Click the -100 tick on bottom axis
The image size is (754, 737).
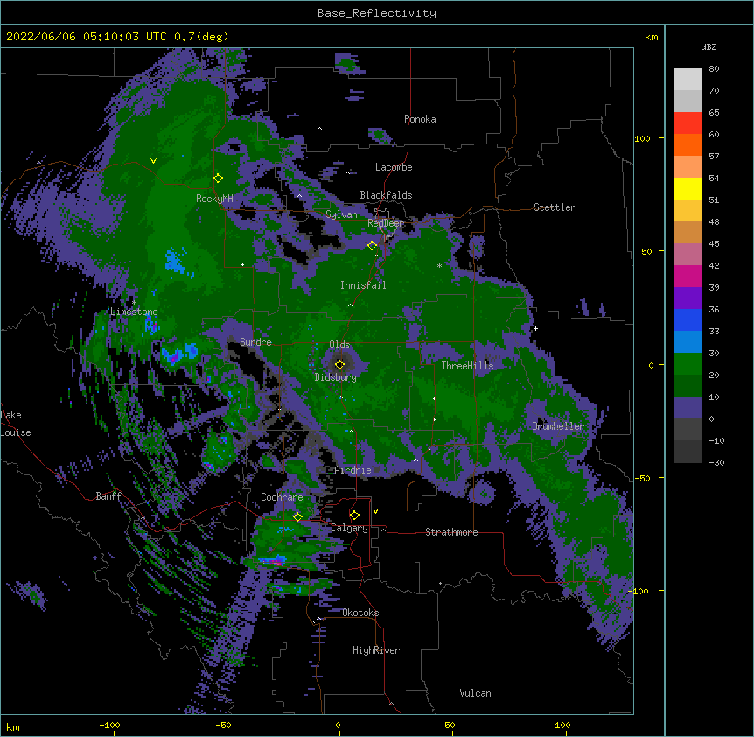[109, 725]
